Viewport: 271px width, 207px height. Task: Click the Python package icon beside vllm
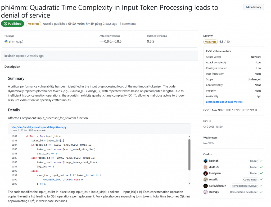click(x=6, y=41)
